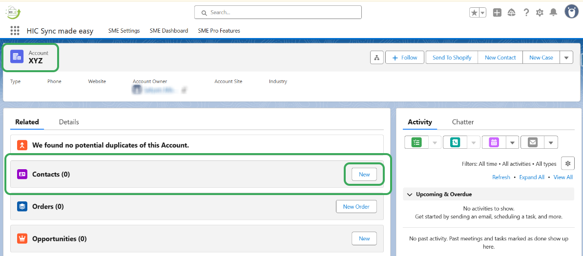Switch to the Chatter tab

coord(463,122)
